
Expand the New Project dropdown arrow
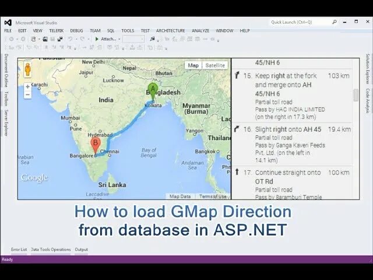tap(39, 39)
